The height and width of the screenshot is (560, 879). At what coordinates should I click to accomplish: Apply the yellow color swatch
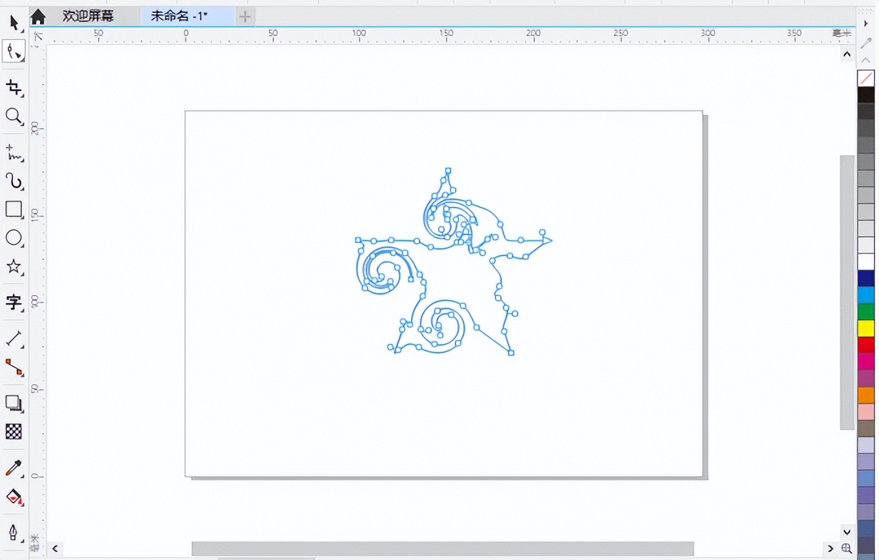pos(866,328)
